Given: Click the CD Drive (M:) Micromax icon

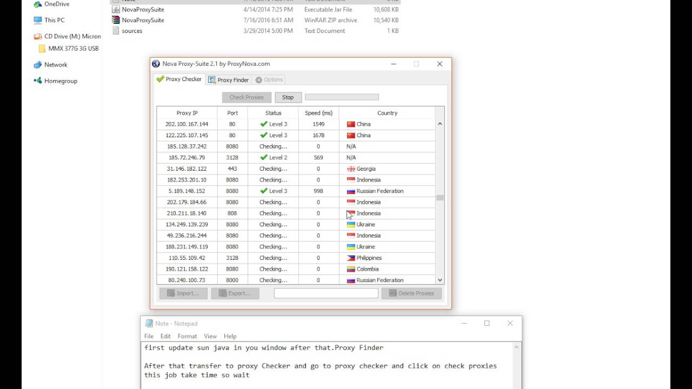Looking at the screenshot, I should pyautogui.click(x=37, y=36).
